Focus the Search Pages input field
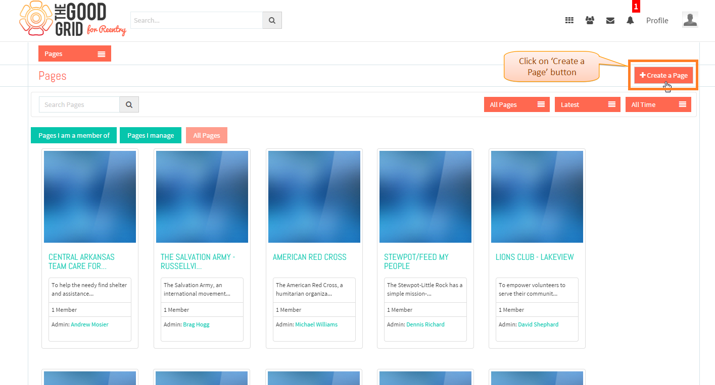 (x=79, y=104)
